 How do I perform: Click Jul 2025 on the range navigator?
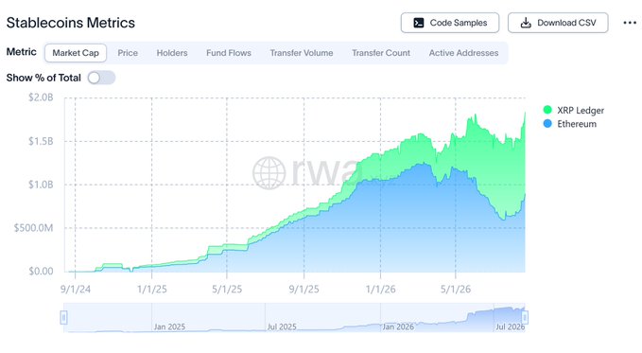tap(282, 327)
